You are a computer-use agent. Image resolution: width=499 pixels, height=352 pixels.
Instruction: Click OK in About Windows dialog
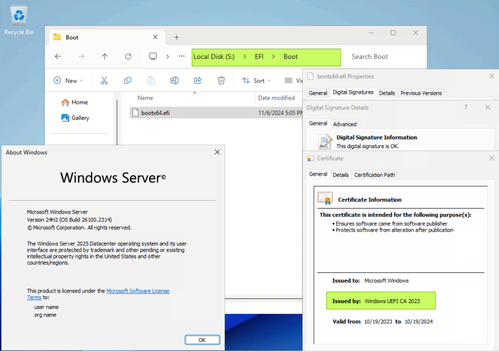[x=202, y=340]
